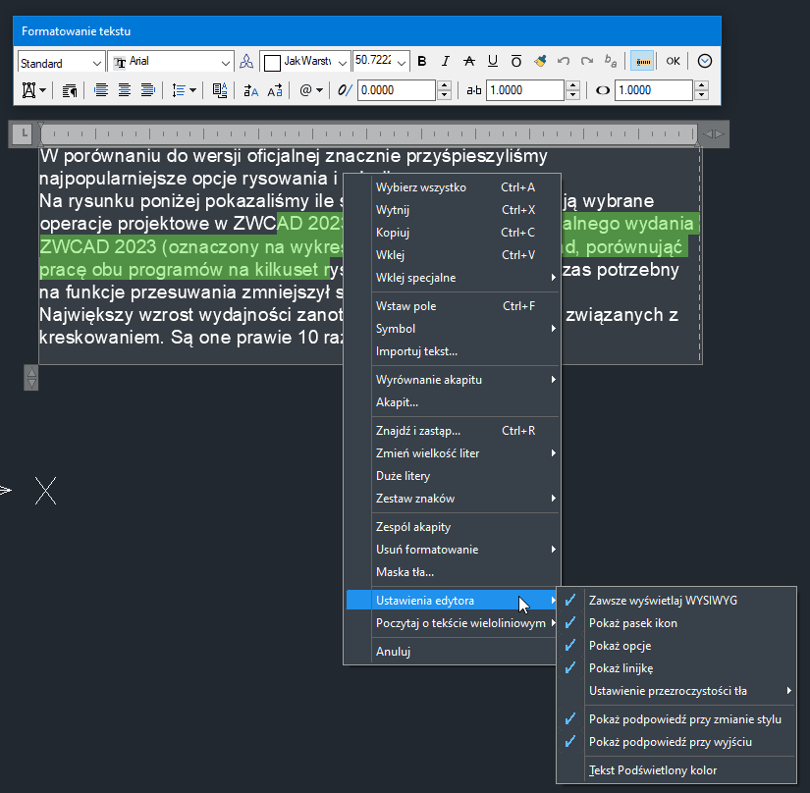
Task: Open 'Akapit...' dialog from the menu
Action: pyautogui.click(x=453, y=402)
